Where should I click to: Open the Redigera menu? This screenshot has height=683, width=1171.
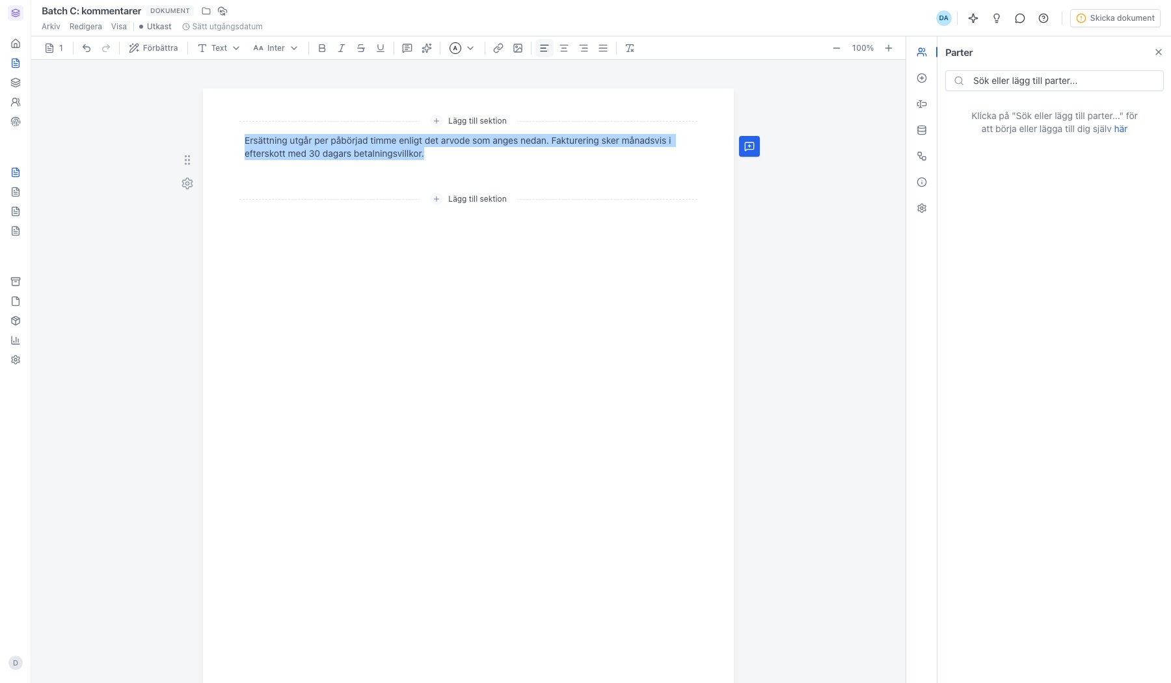[86, 27]
